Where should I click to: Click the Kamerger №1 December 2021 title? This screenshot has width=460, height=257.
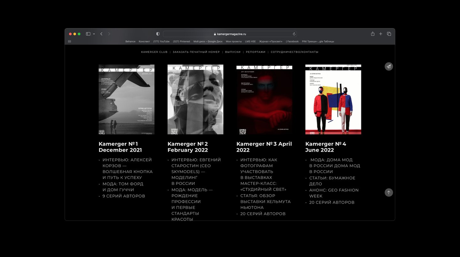click(120, 147)
